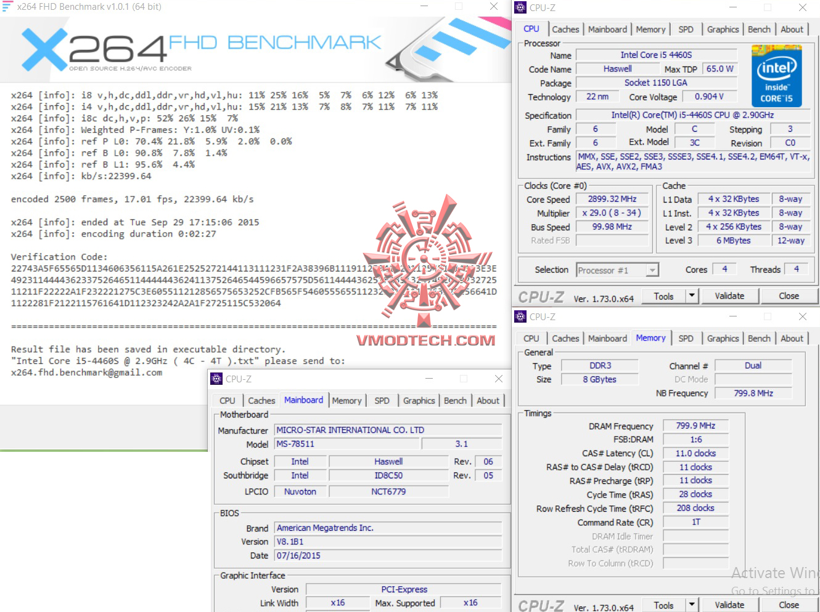Open About tab in the Memory window

[792, 339]
